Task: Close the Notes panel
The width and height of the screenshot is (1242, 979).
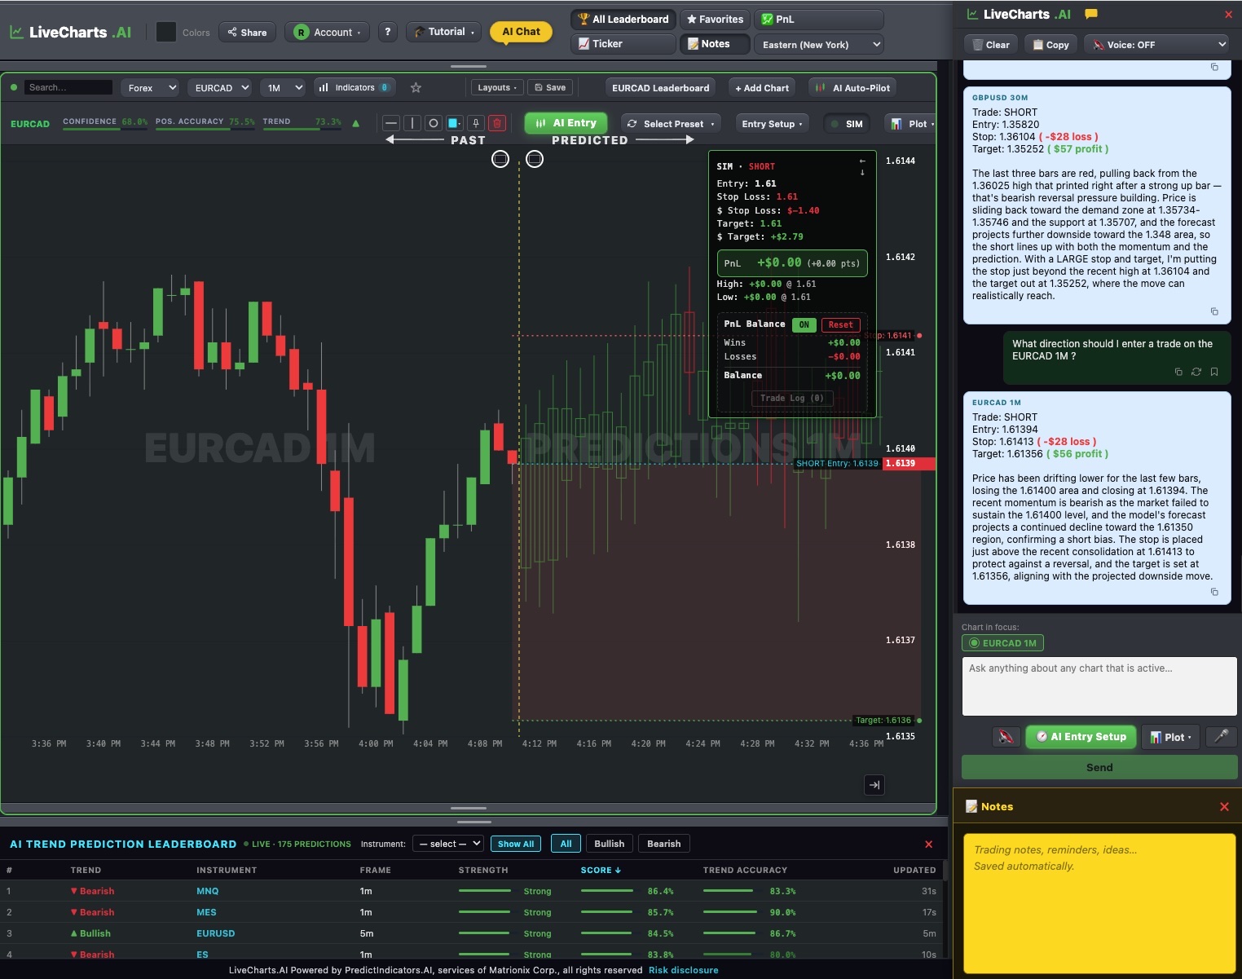Action: pos(1224,806)
